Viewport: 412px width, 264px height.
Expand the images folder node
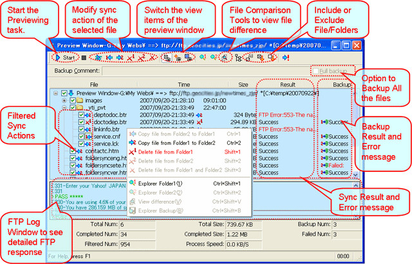64,100
